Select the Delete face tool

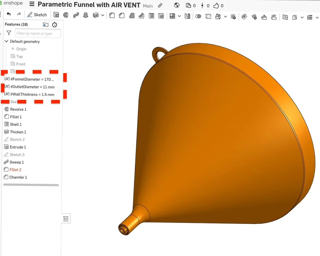pyautogui.click(x=254, y=17)
